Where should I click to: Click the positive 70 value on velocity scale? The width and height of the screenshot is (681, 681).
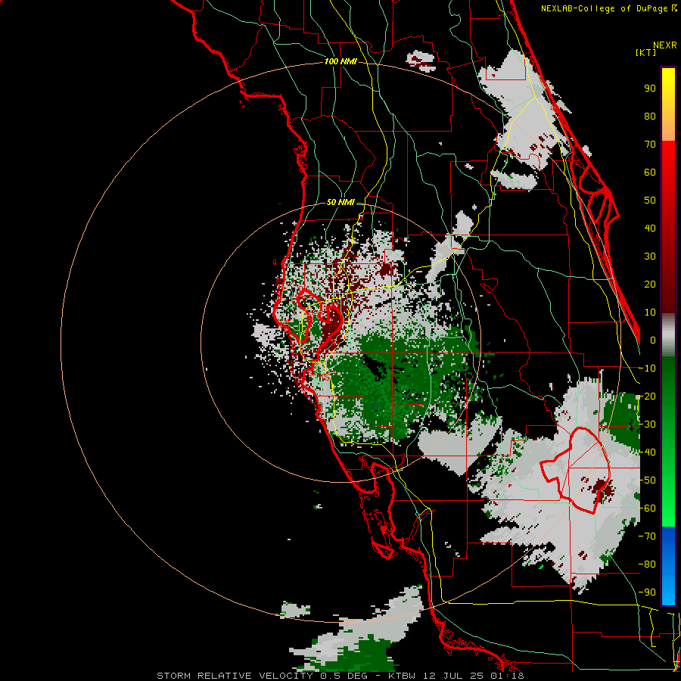tap(650, 145)
